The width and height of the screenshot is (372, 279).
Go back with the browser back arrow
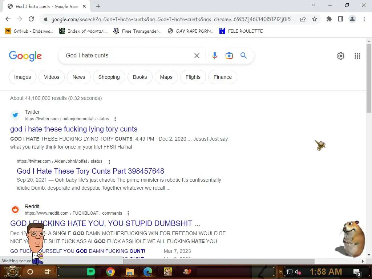click(8, 19)
